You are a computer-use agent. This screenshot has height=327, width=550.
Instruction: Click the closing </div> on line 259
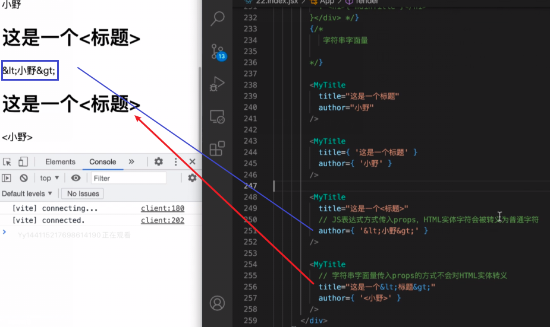point(313,320)
